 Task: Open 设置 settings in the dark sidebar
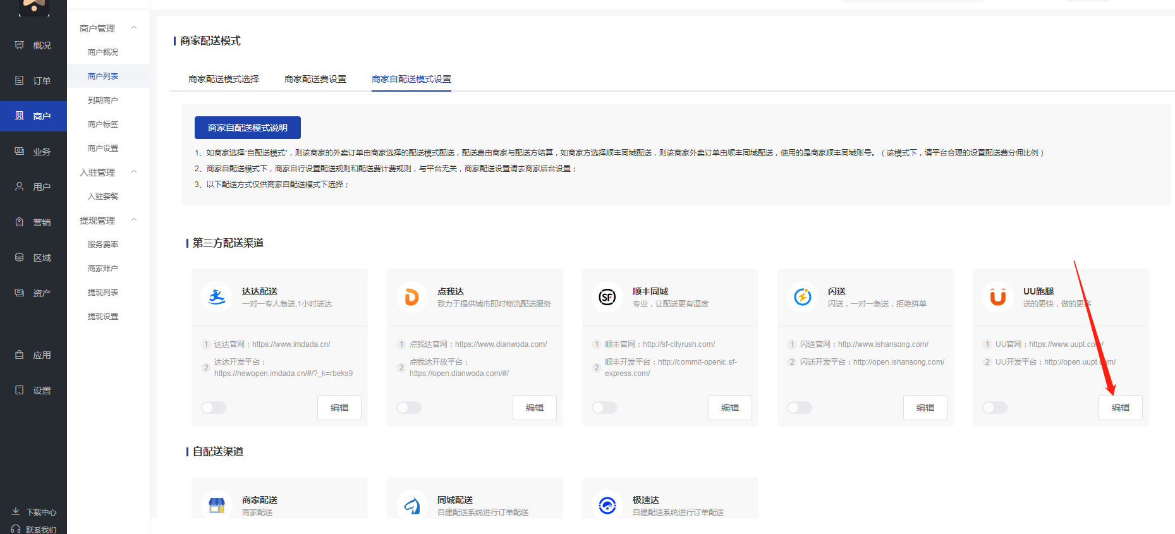click(33, 391)
